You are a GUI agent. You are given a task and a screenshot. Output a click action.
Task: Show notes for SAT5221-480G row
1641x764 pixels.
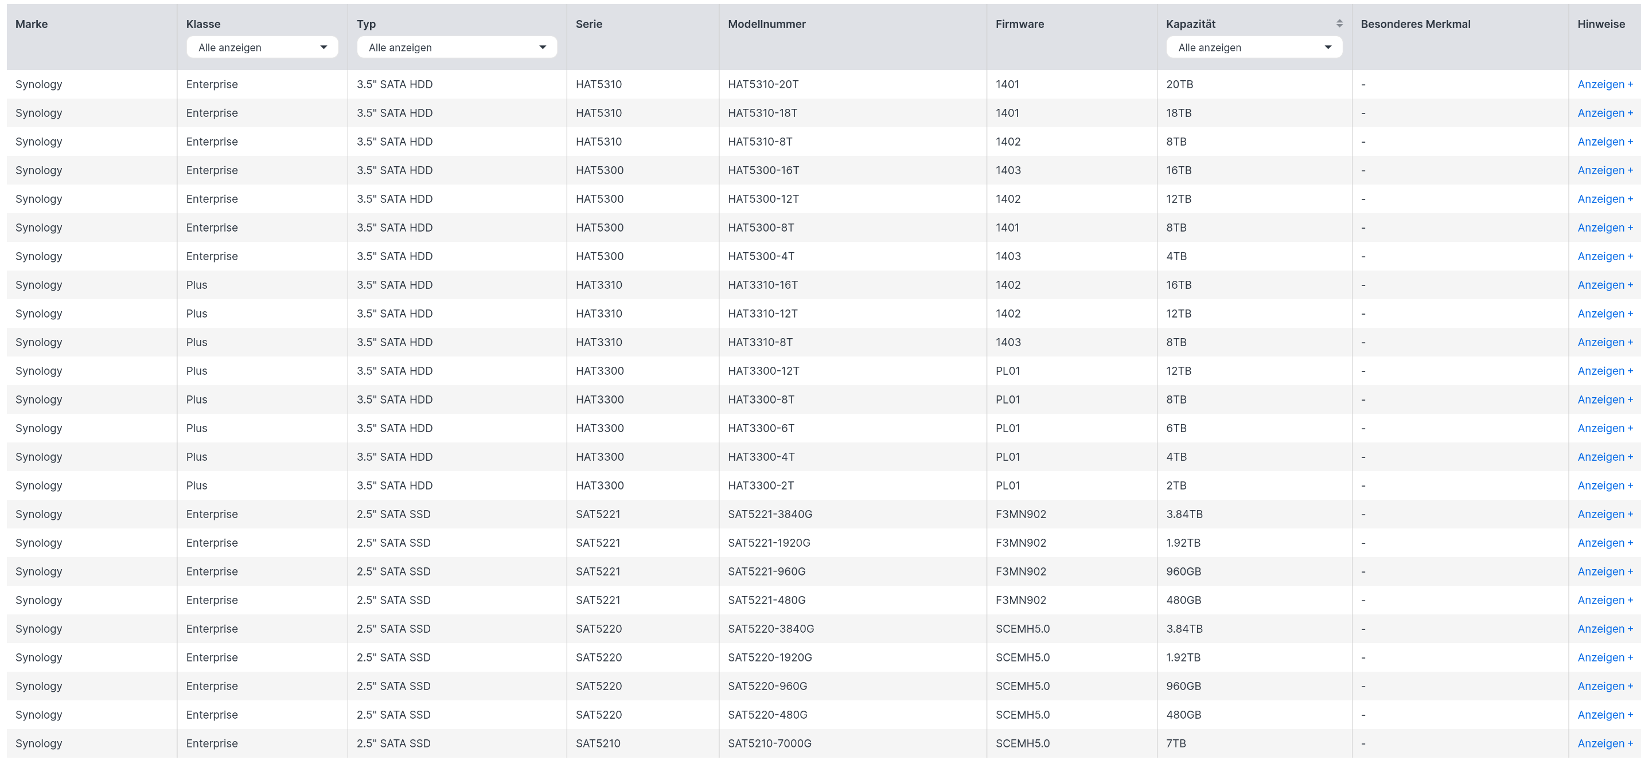coord(1605,600)
